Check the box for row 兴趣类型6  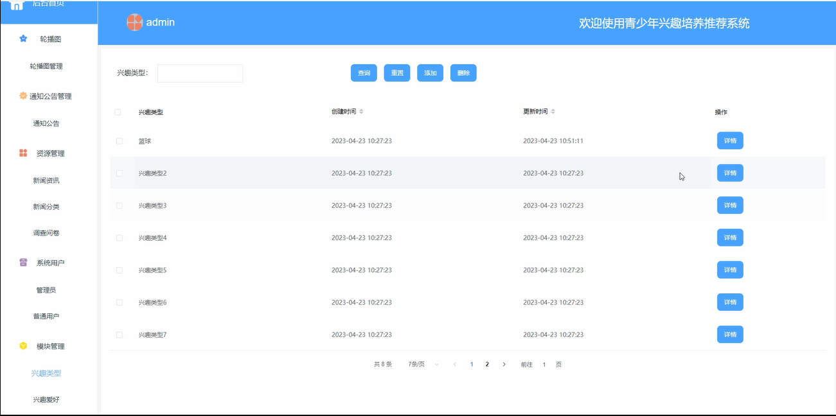click(x=120, y=302)
